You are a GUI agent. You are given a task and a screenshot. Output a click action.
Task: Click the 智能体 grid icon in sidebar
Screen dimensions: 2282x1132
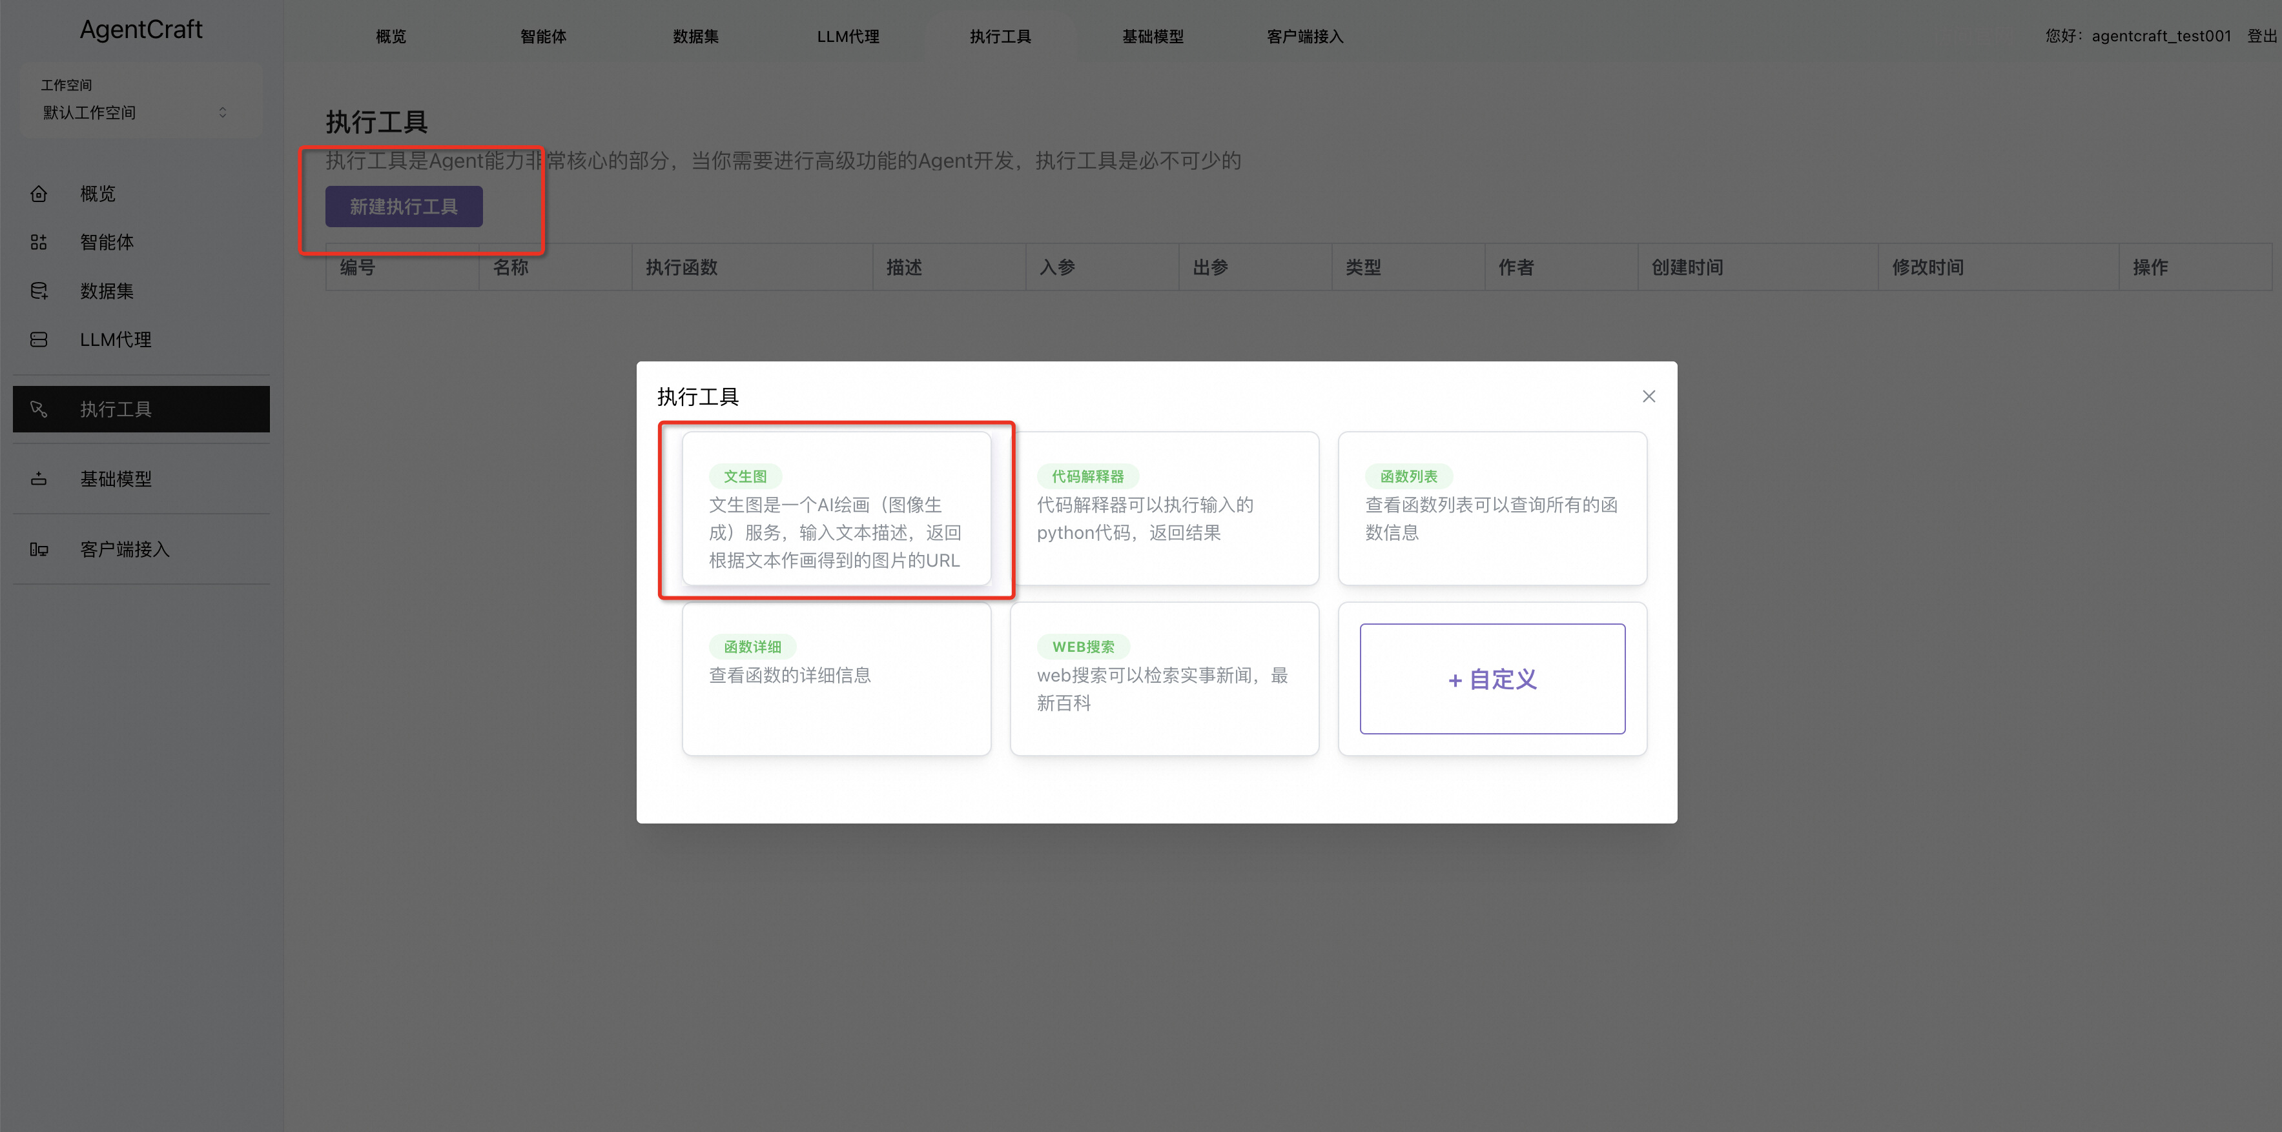click(x=38, y=243)
